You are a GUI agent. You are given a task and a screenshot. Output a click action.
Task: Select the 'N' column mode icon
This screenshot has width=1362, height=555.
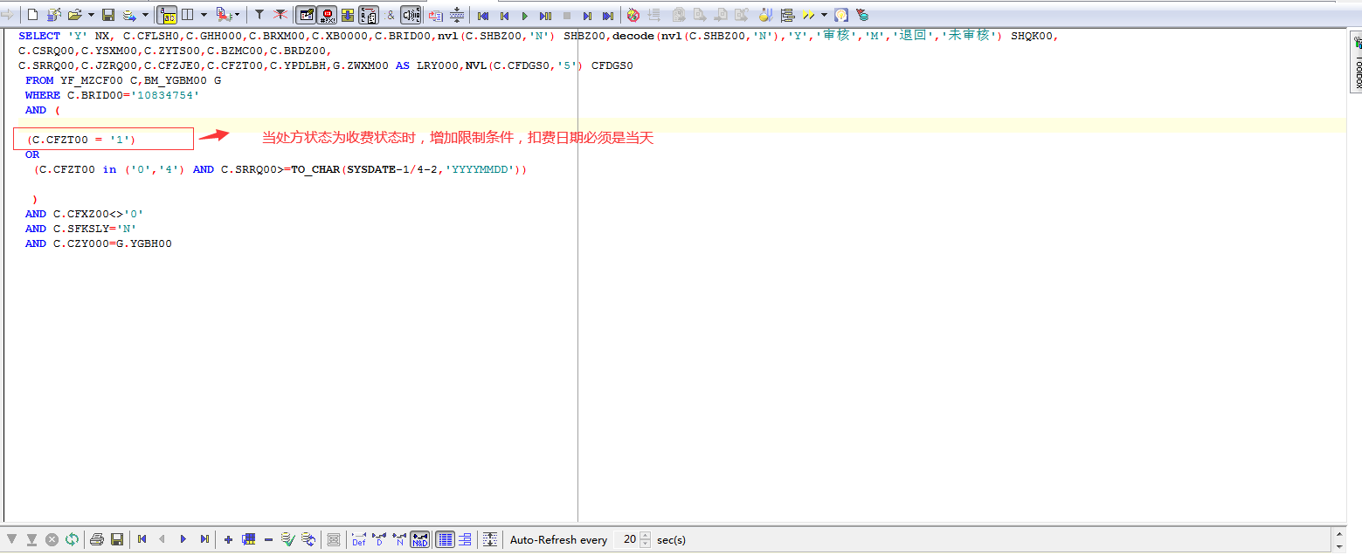pyautogui.click(x=399, y=539)
